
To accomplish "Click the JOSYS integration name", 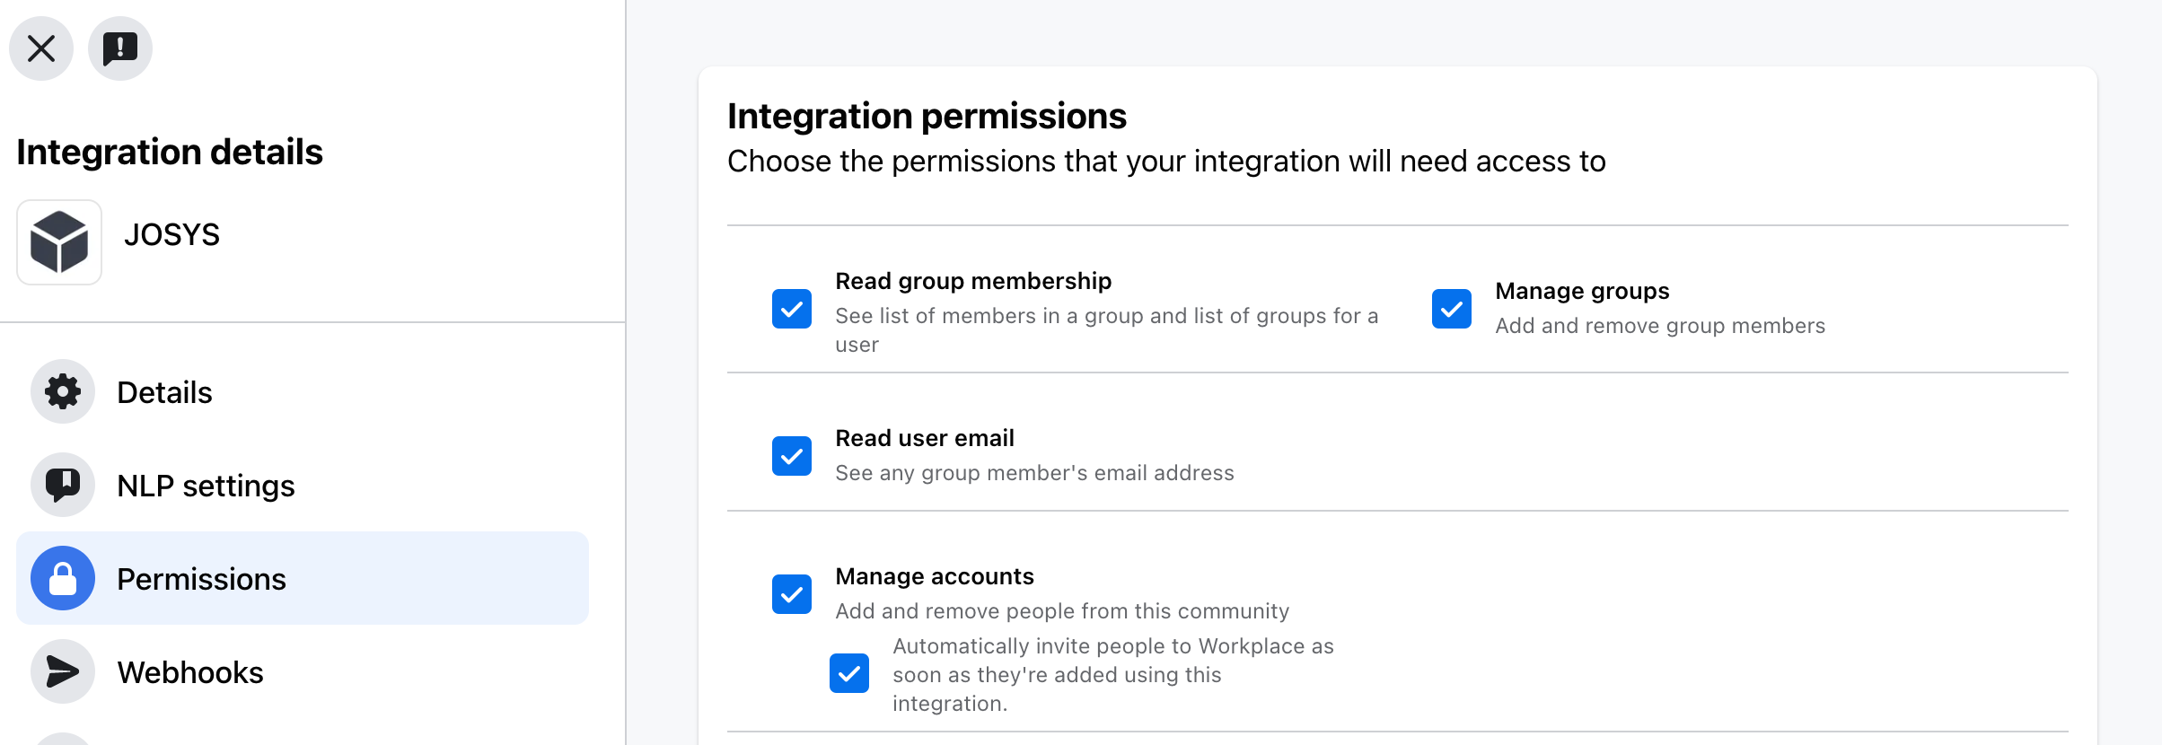I will (171, 234).
